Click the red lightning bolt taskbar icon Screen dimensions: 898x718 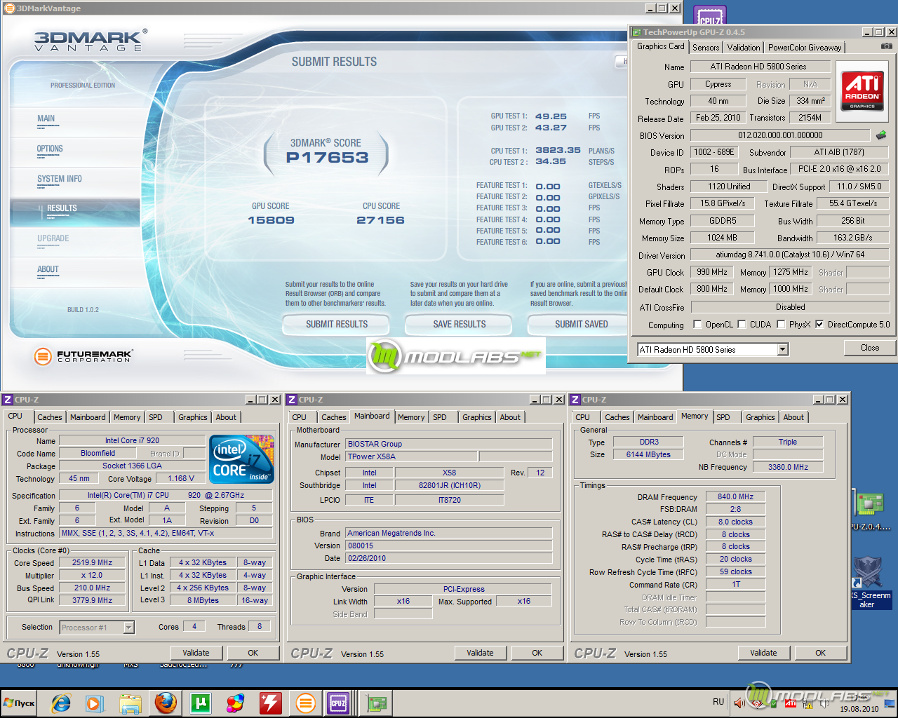point(270,703)
